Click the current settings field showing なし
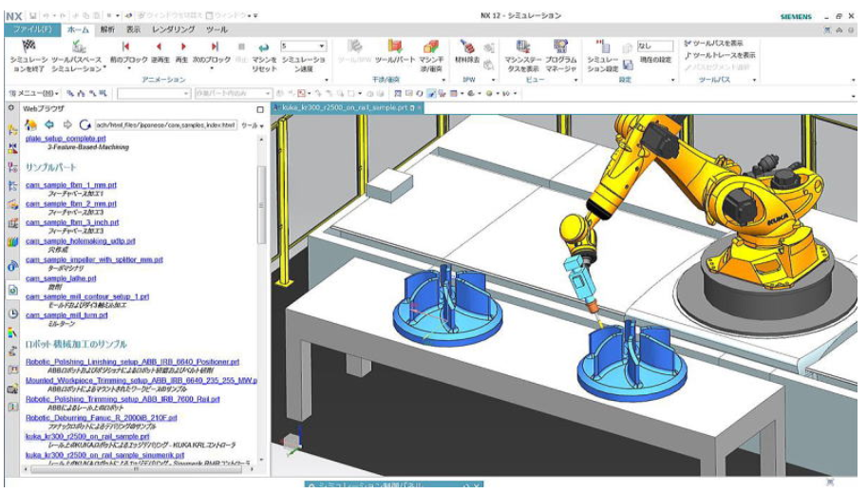Viewport: 867px width, 493px height. tap(655, 46)
